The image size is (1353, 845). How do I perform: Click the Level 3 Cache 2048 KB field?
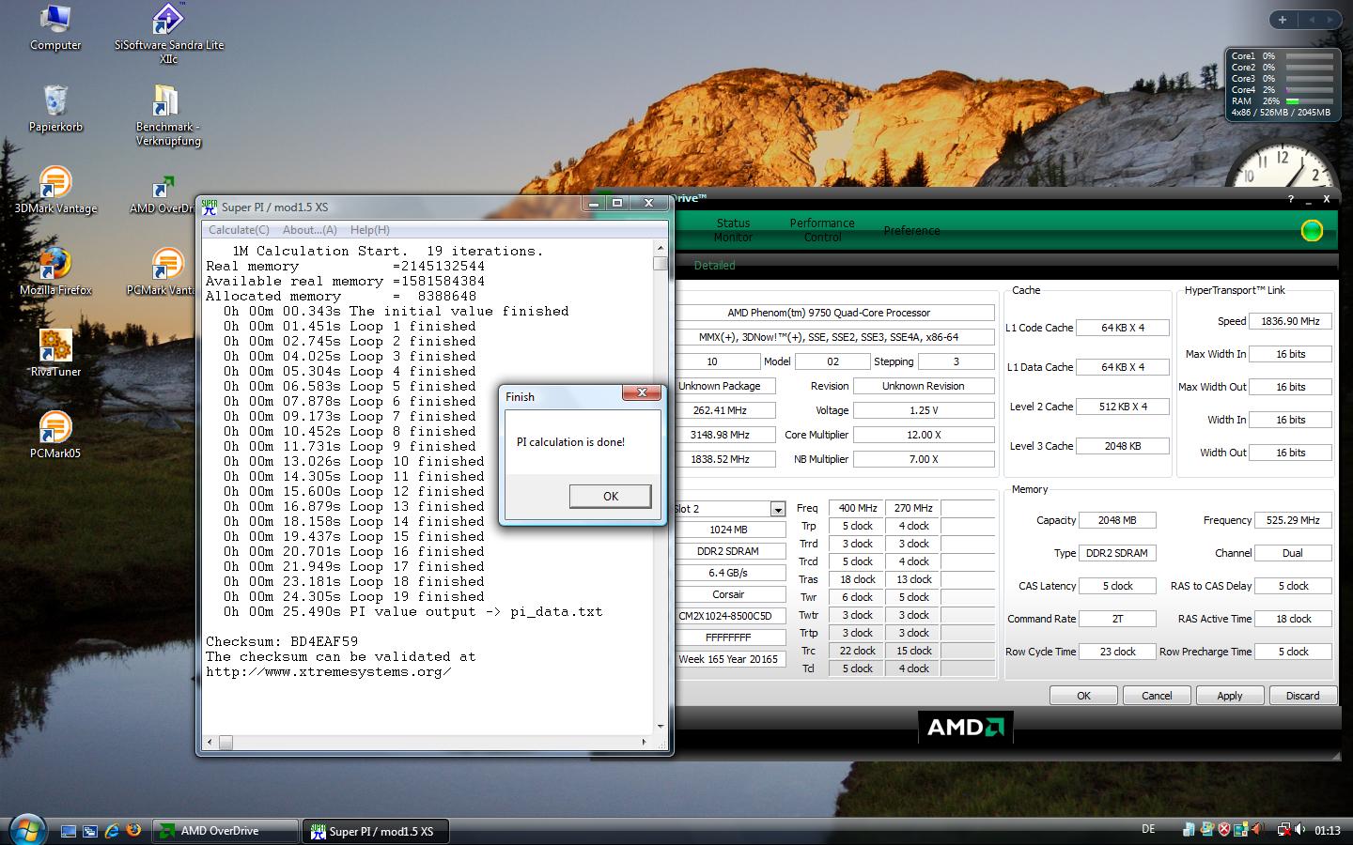(x=1123, y=446)
